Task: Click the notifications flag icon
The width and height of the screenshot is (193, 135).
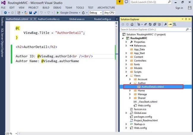Action: coord(120,2)
